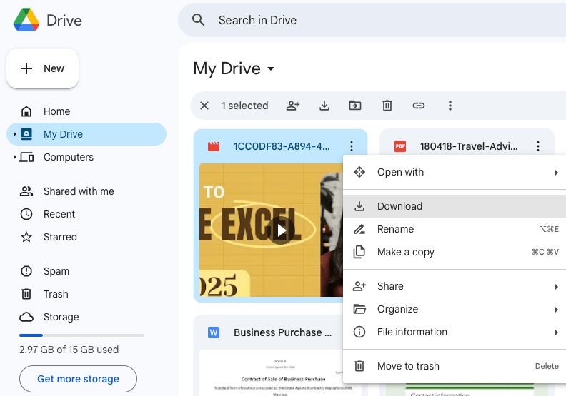
Task: Click the Storage cloud icon
Action: pos(26,317)
